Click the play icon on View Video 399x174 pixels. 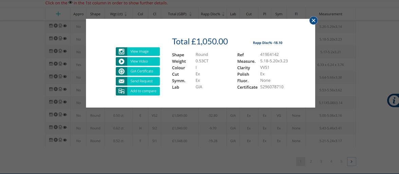coord(122,61)
